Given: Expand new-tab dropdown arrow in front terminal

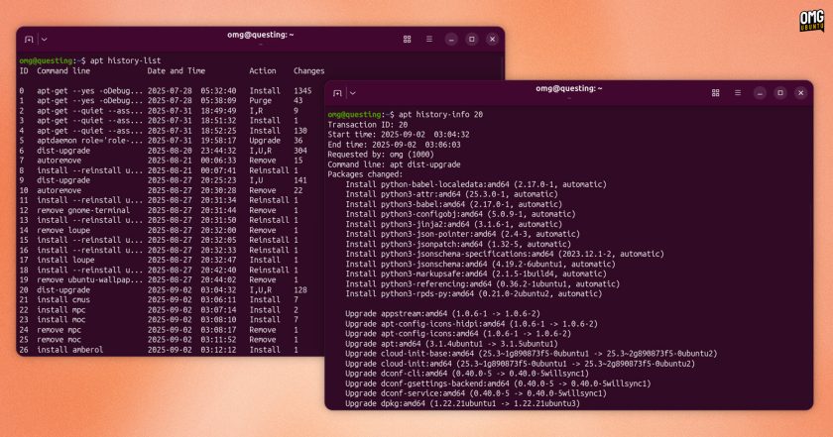Looking at the screenshot, I should (353, 93).
